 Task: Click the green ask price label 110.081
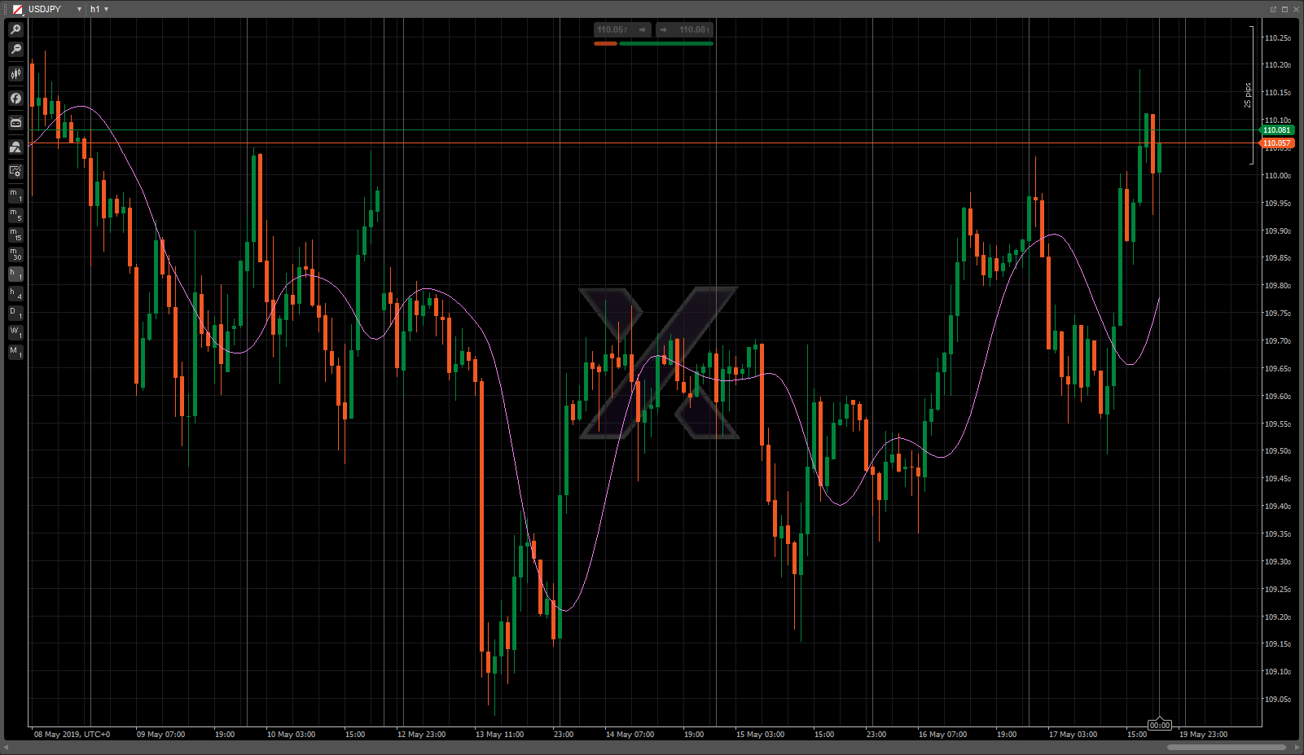point(1277,130)
